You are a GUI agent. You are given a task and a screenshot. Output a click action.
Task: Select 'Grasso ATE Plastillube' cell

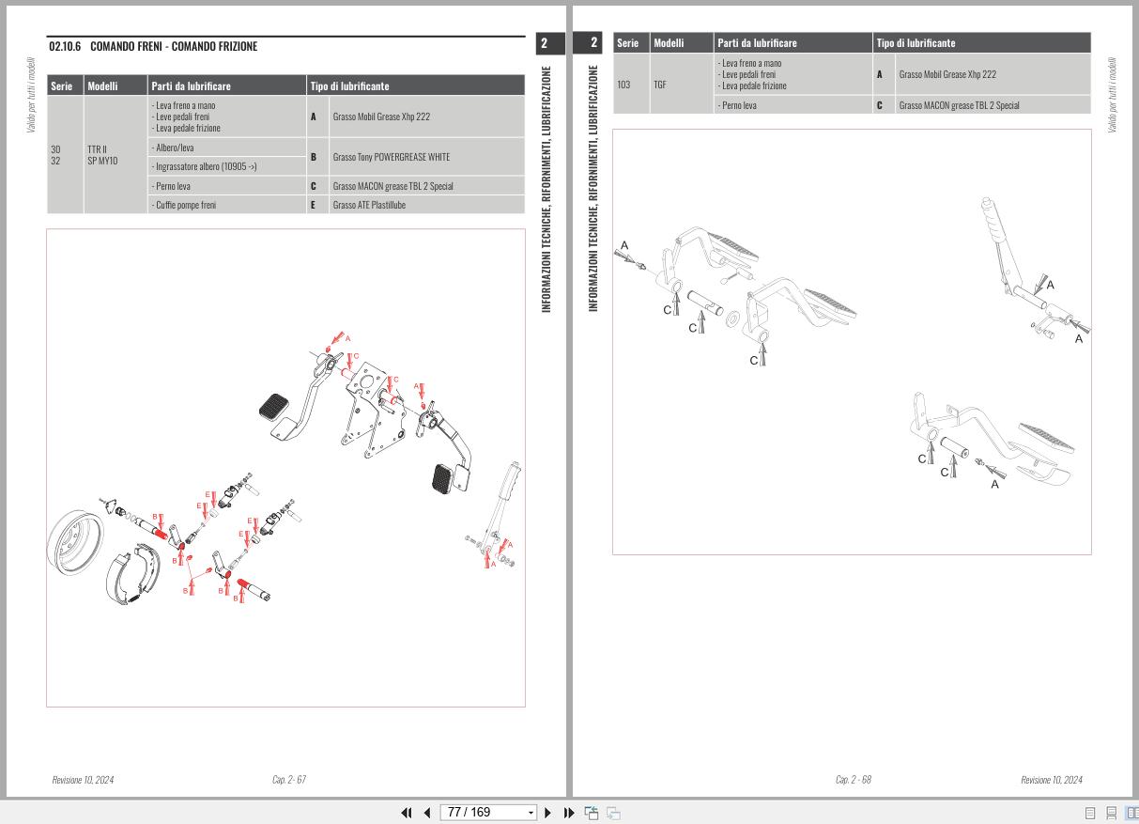click(427, 204)
